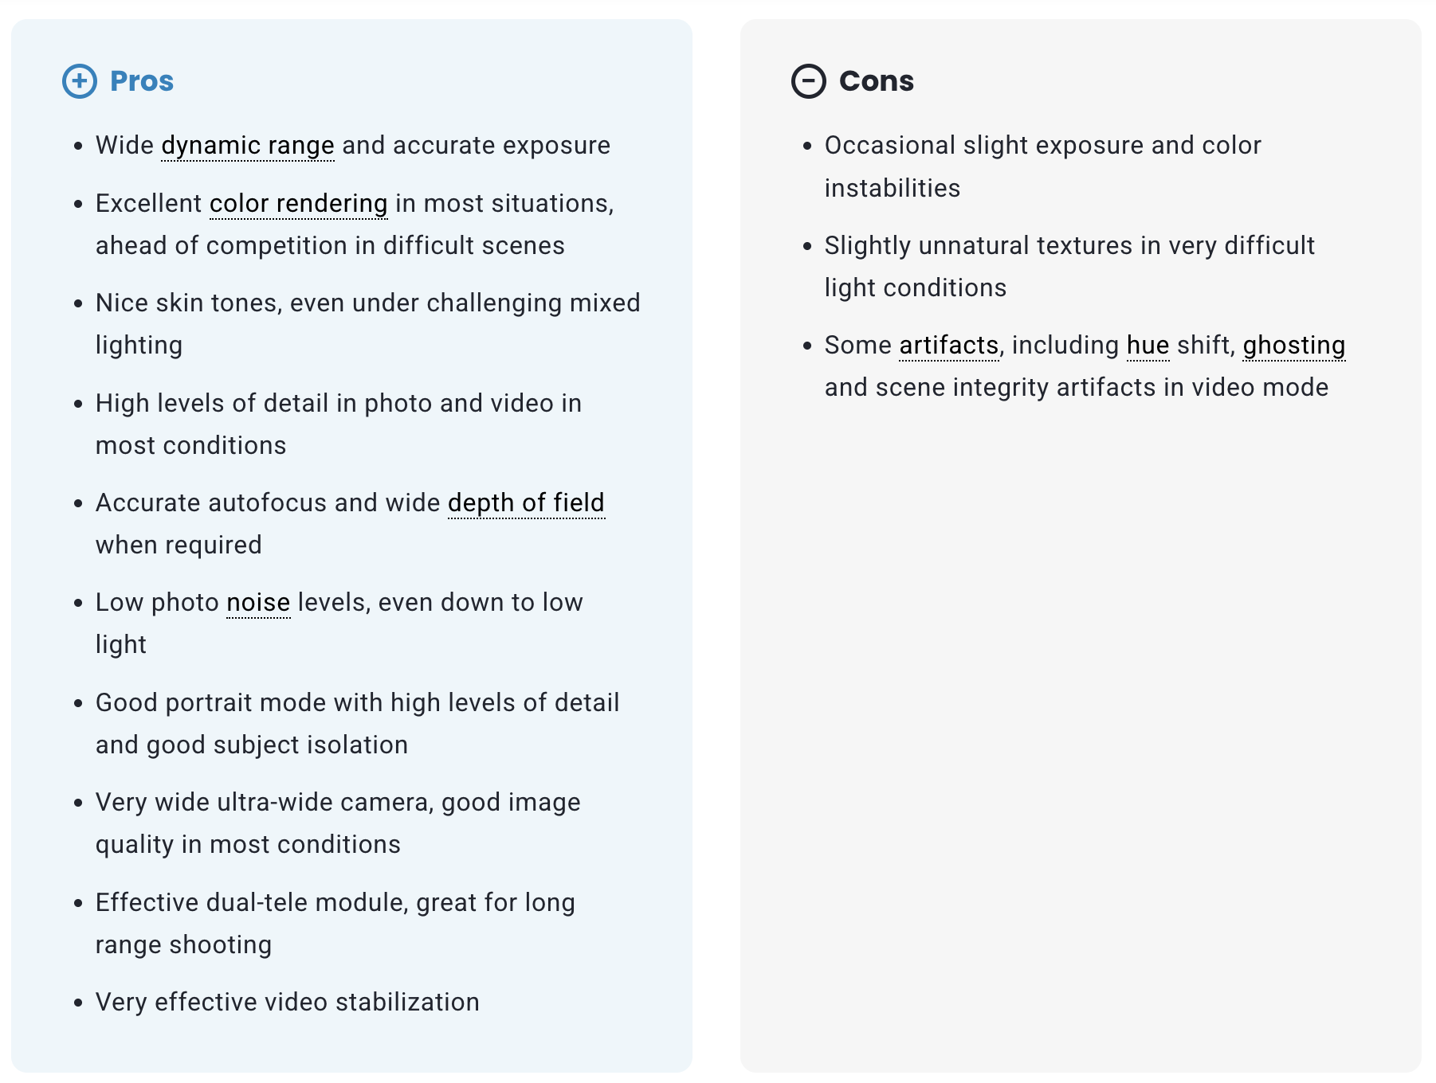Screen dimensions: 1436x1083
Task: Follow the "ghosting" glossary link
Action: (1293, 346)
